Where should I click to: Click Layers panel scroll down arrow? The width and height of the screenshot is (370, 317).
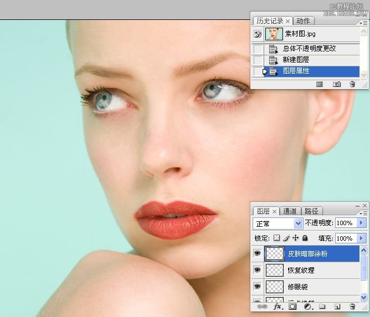tap(363, 297)
